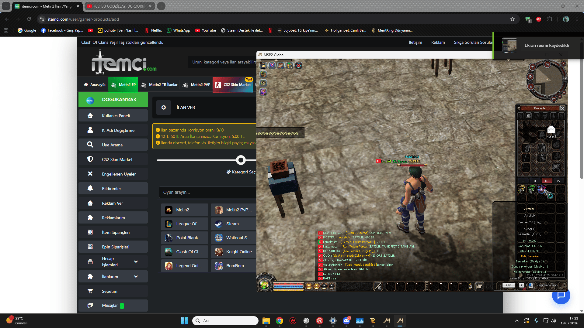Screen dimensions: 584x328
Task: Open the Metin2 PVP tab
Action: pyautogui.click(x=196, y=85)
